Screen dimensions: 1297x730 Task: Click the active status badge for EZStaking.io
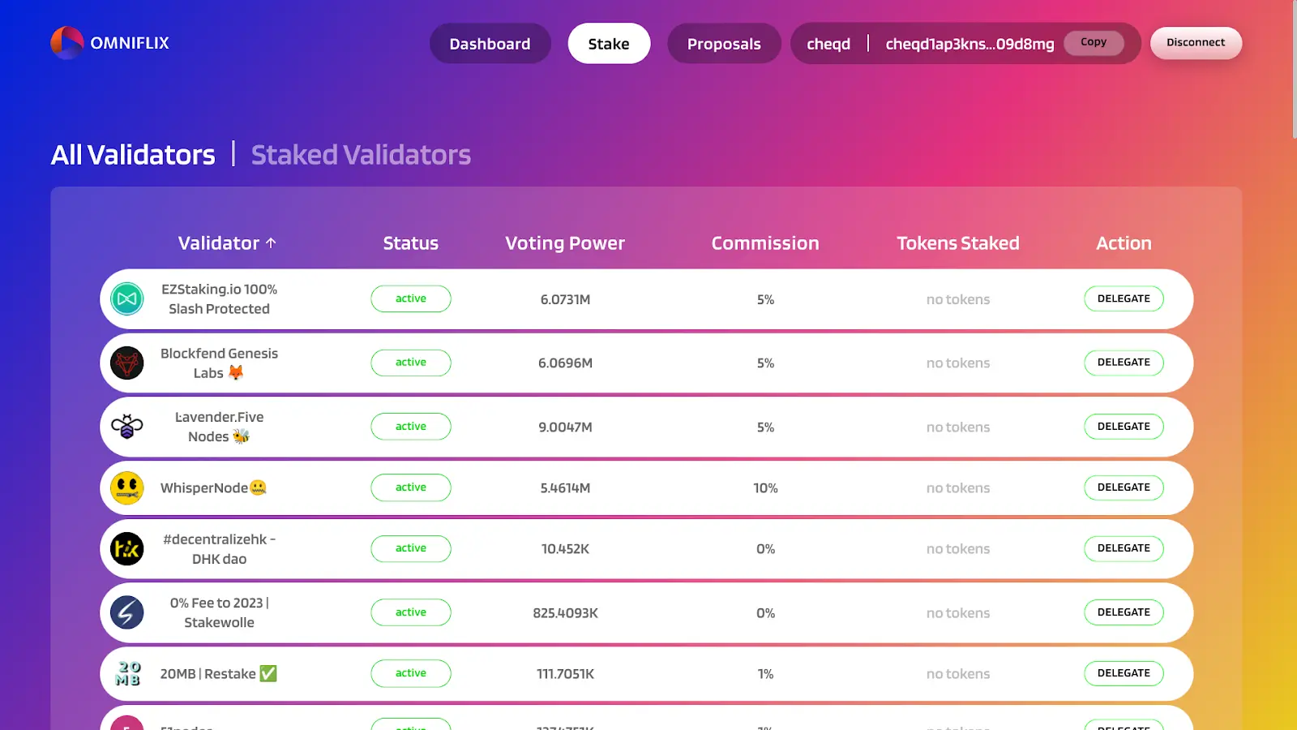(x=411, y=298)
